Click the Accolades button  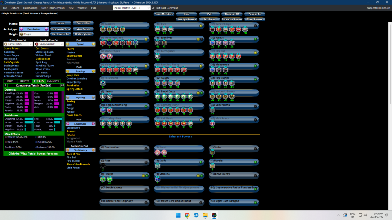[209, 19]
